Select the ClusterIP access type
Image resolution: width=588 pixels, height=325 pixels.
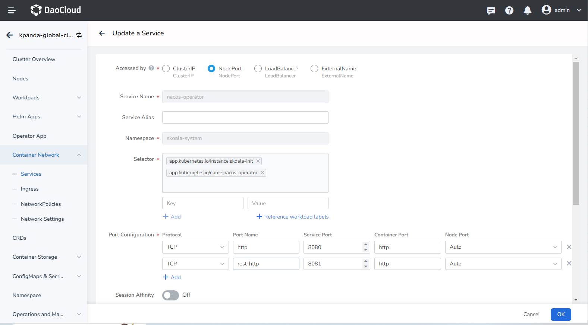click(x=166, y=68)
